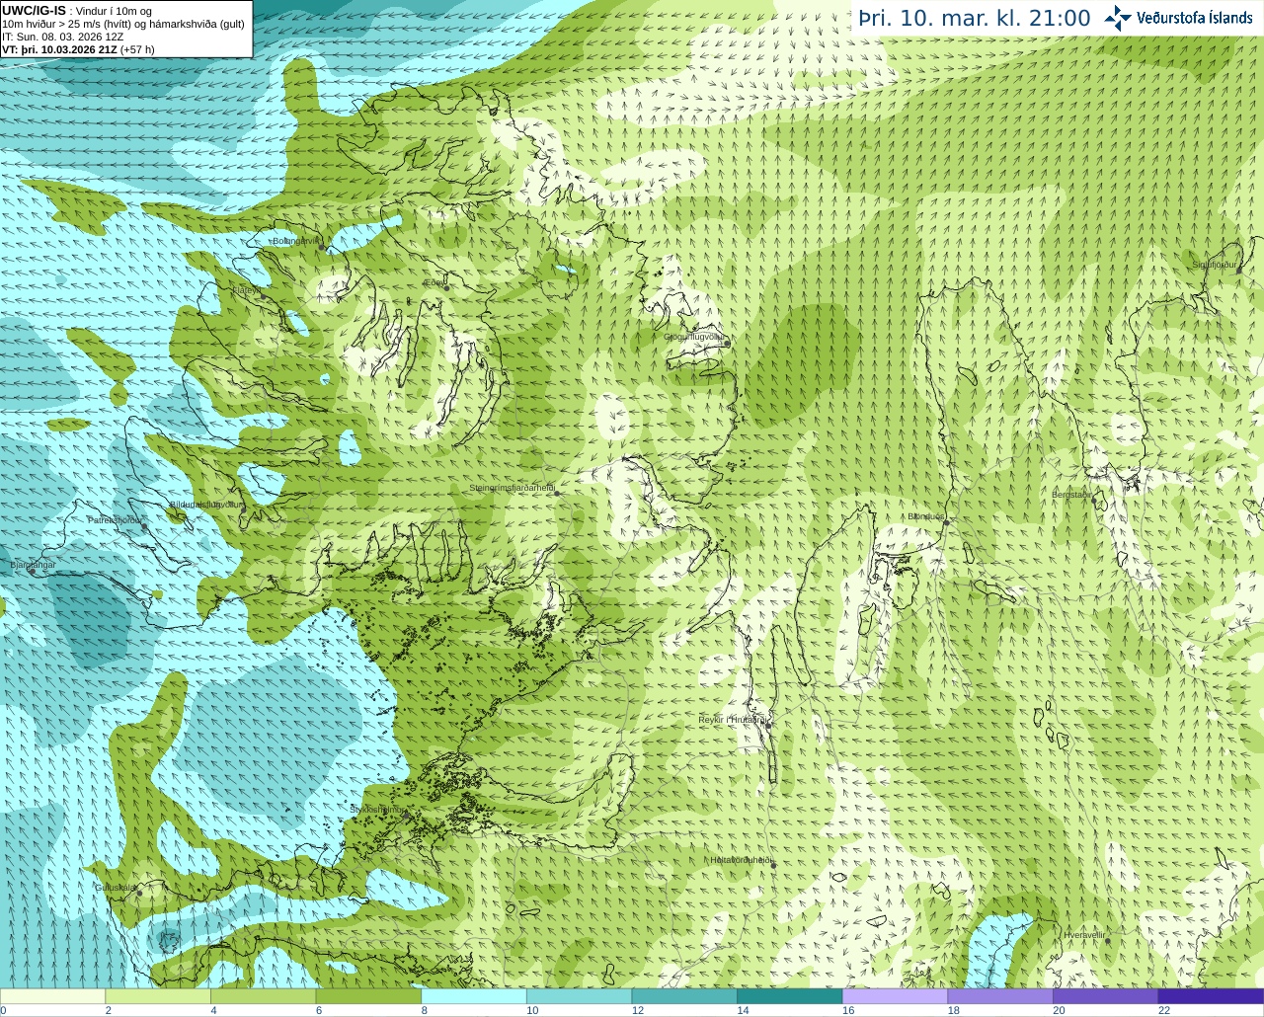Click the Hveravellir station label
The width and height of the screenshot is (1264, 1017).
click(1084, 935)
